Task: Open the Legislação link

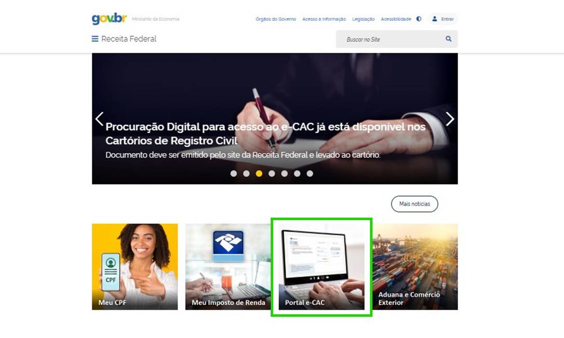Action: point(364,19)
